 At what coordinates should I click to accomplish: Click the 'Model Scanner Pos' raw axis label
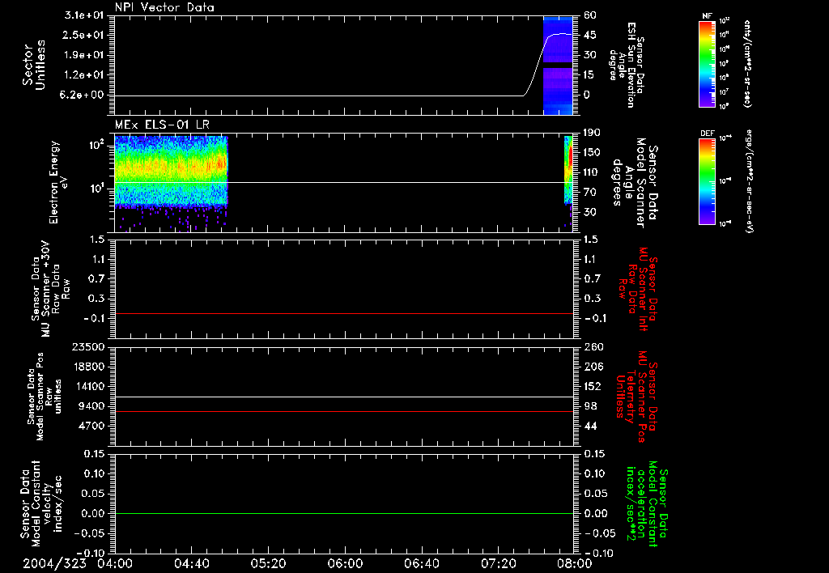coord(40,397)
